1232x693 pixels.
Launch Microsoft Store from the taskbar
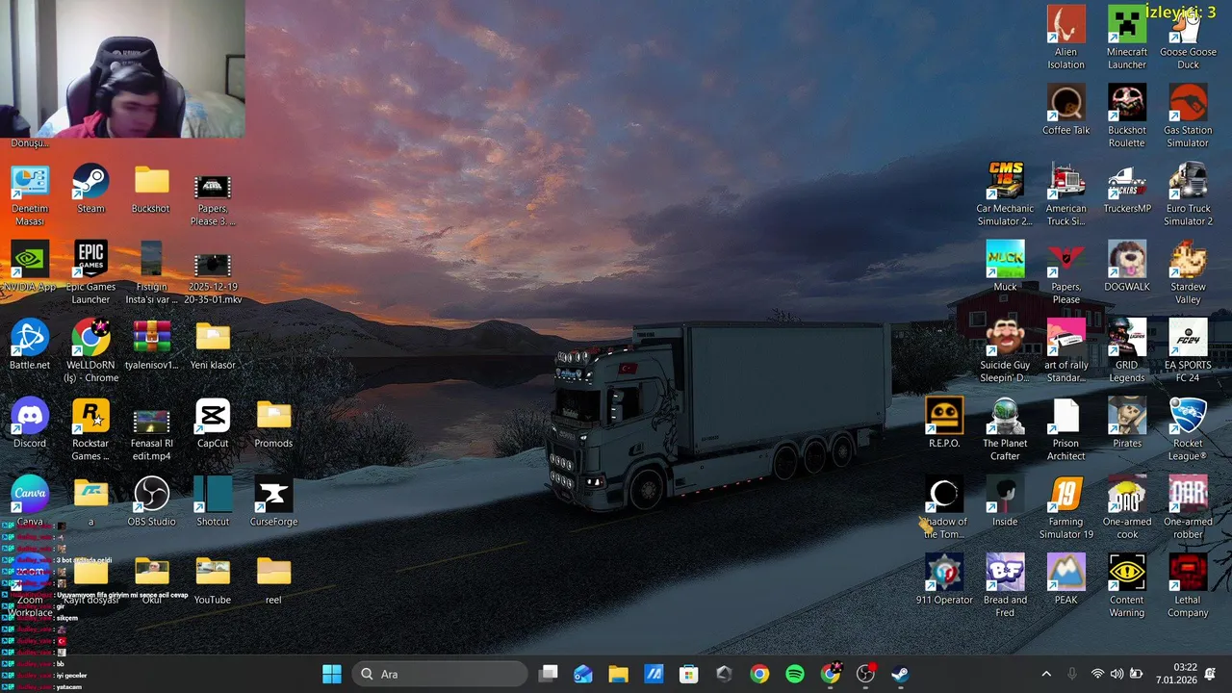click(x=688, y=674)
